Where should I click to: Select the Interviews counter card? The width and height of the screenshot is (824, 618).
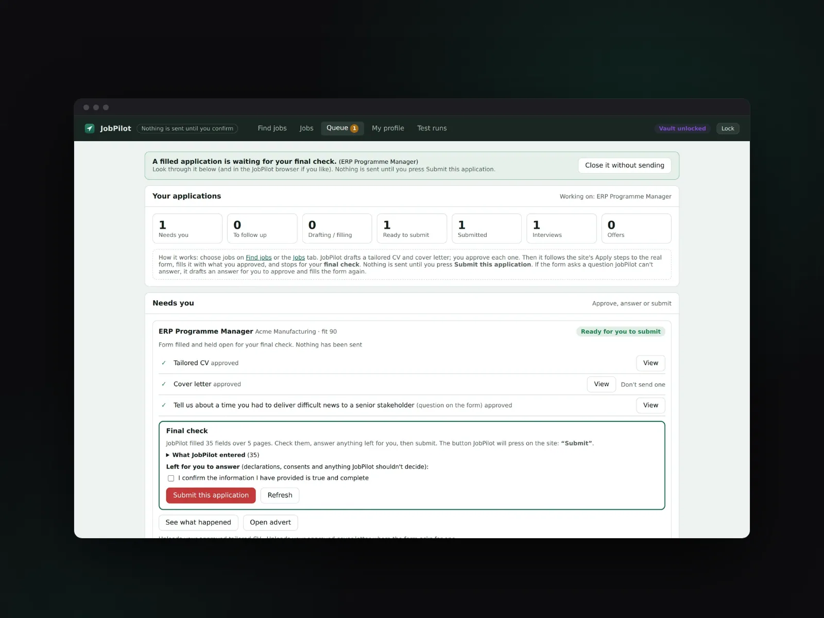click(561, 229)
